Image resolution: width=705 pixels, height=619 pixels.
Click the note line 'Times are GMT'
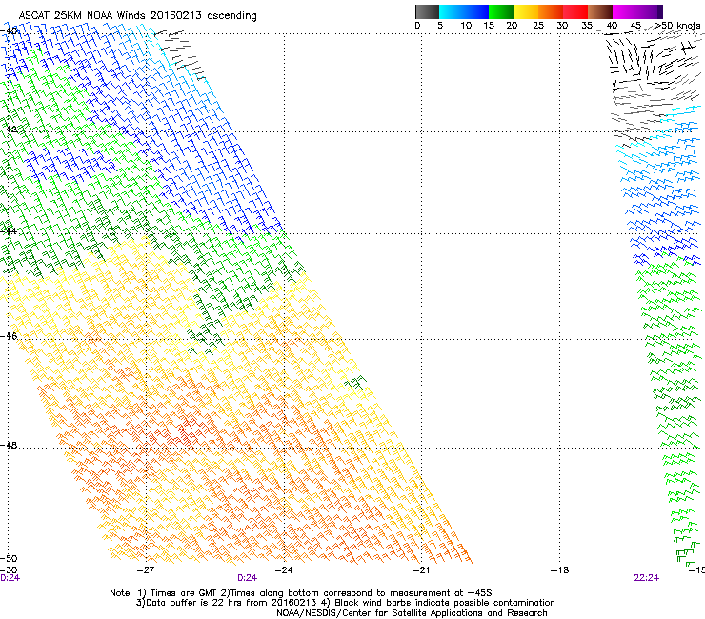(185, 593)
